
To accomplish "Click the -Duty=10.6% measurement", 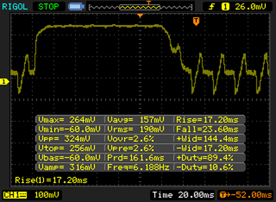I will tap(205, 167).
